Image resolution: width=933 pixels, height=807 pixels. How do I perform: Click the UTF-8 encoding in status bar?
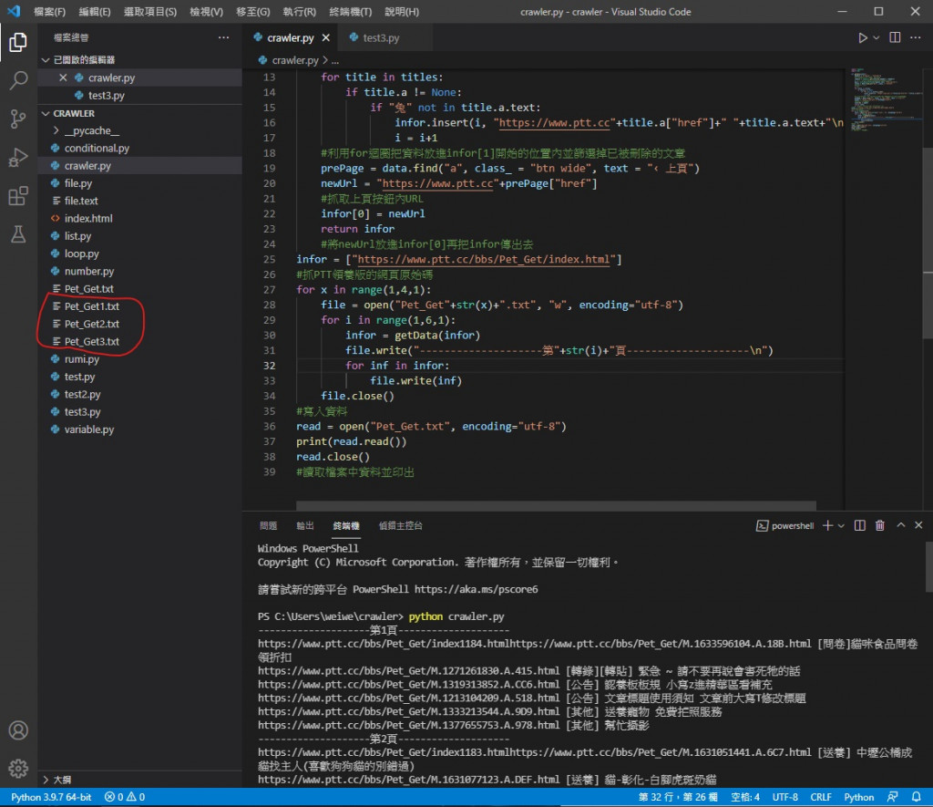[785, 797]
